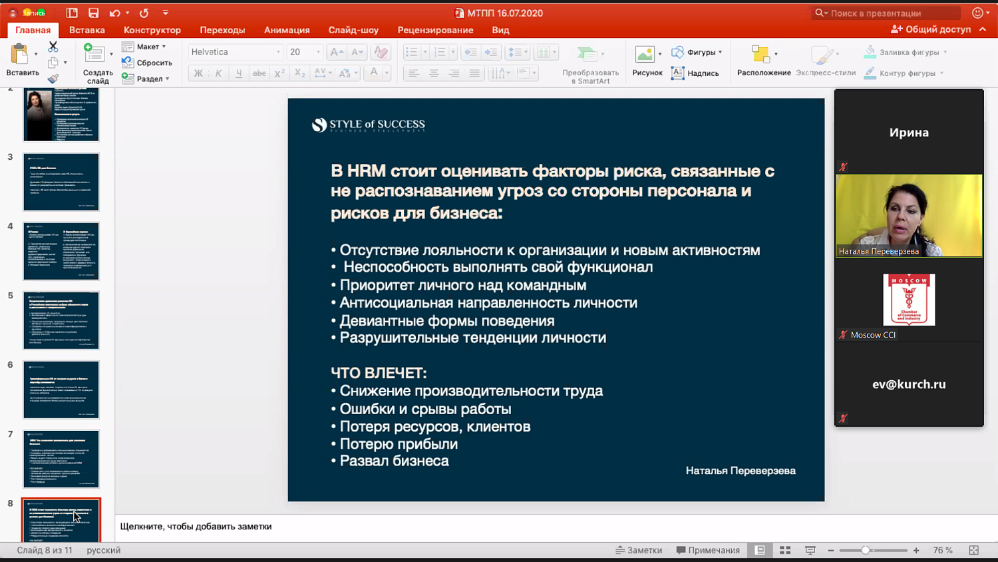
Task: Toggle underline Ч formatting
Action: tap(238, 73)
